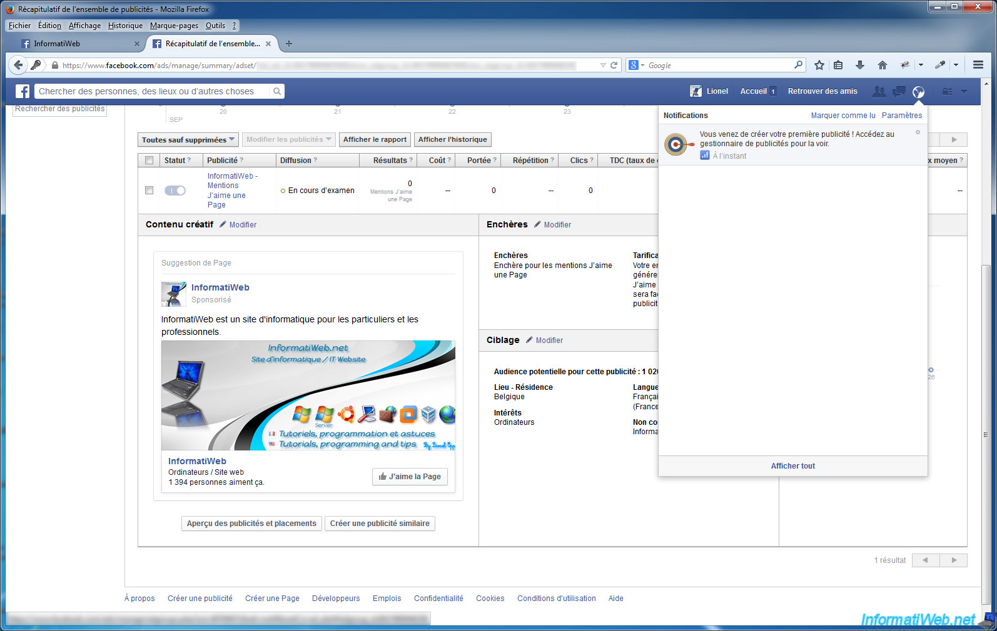Click the Afficher le rapport button

point(375,140)
